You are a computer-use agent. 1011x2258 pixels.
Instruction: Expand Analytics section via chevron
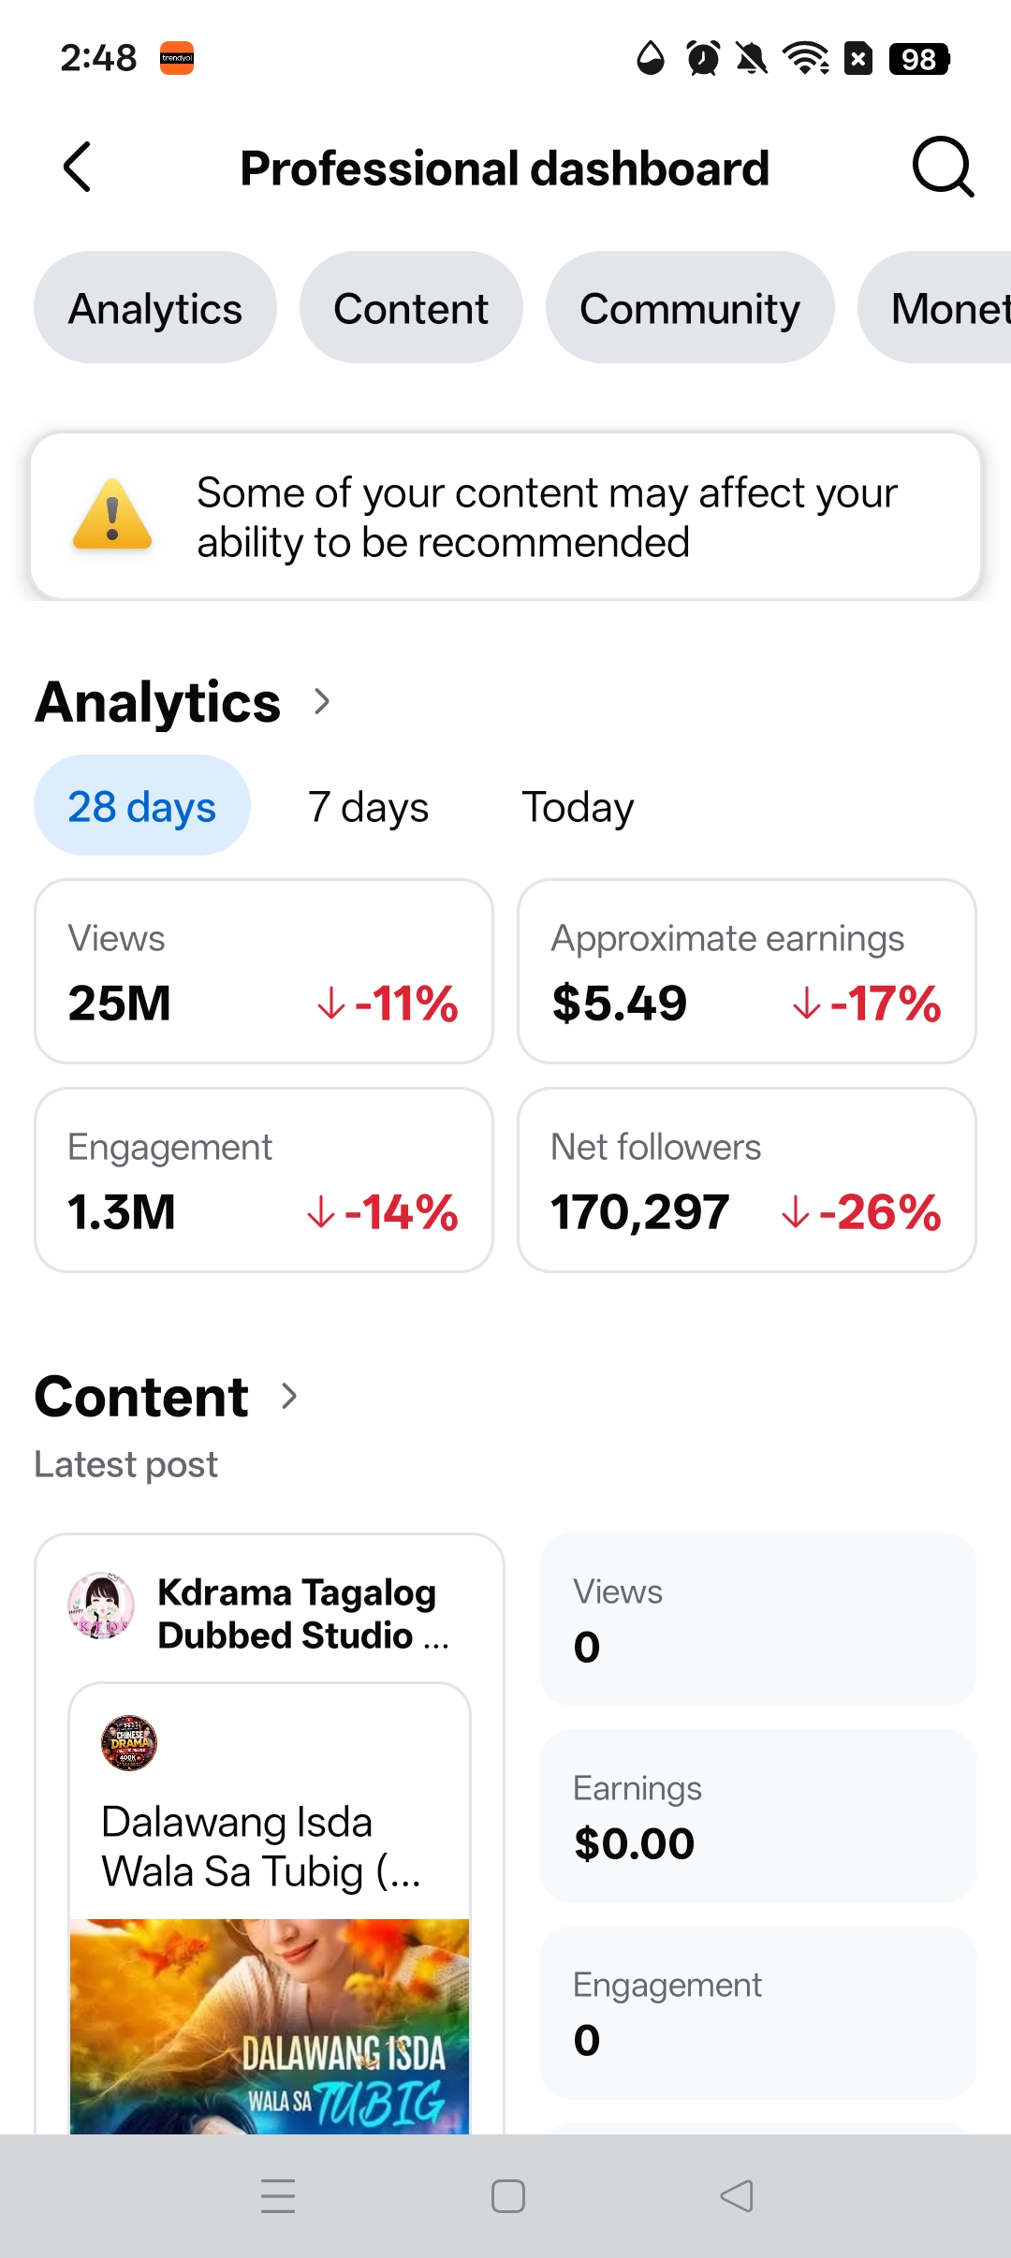coord(321,701)
